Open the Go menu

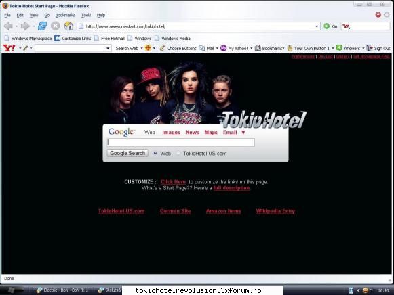(47, 15)
